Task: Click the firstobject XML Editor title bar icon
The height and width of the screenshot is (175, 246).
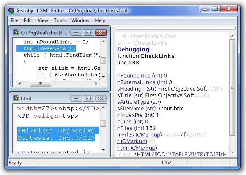Action: pyautogui.click(x=11, y=11)
